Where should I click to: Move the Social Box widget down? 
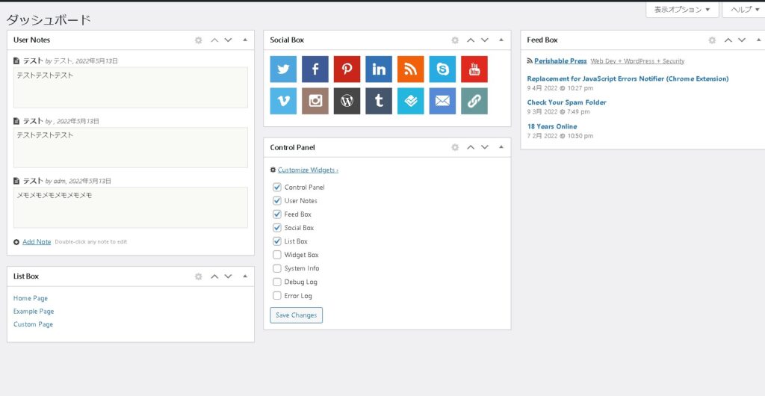pos(485,40)
